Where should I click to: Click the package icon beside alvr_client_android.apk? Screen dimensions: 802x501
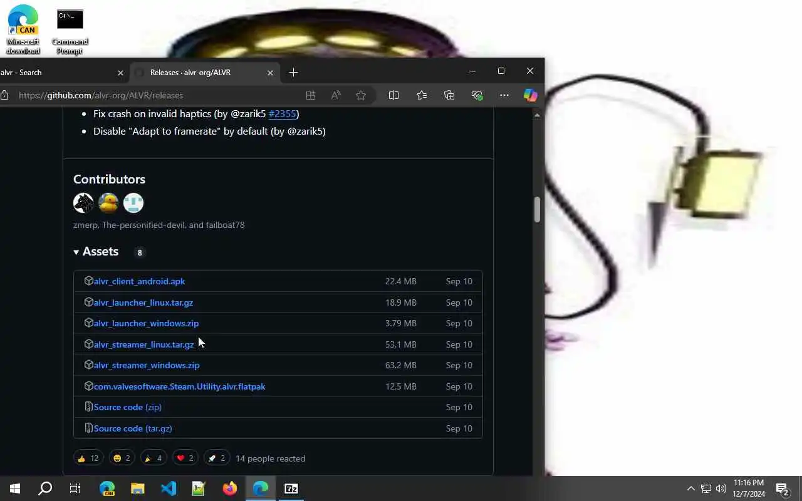click(88, 281)
